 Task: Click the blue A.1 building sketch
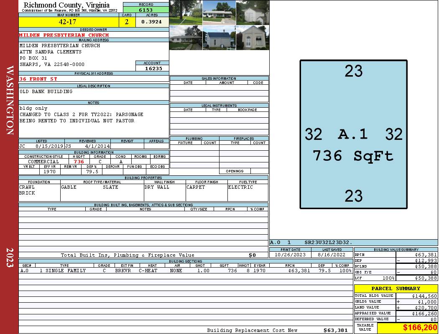click(x=353, y=134)
